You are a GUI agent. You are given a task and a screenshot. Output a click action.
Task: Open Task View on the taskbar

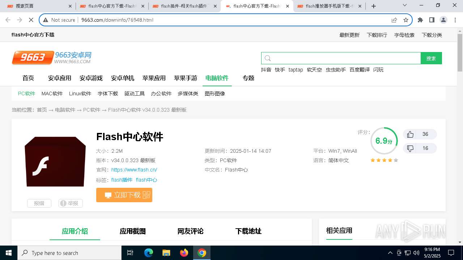coord(130,253)
